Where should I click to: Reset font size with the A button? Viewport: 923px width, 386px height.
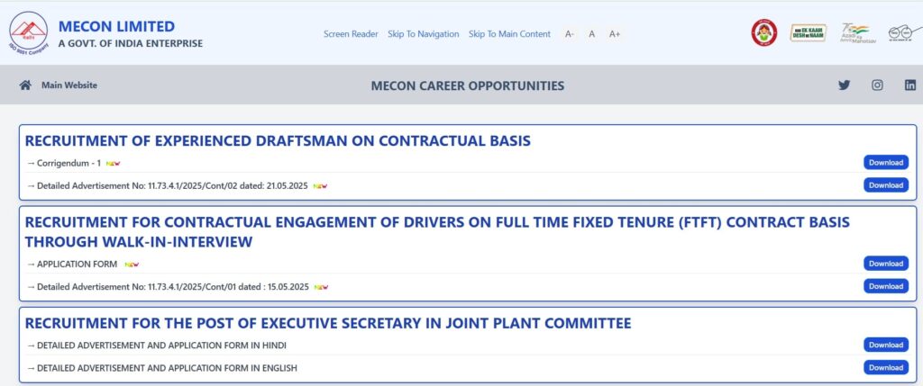pyautogui.click(x=591, y=34)
